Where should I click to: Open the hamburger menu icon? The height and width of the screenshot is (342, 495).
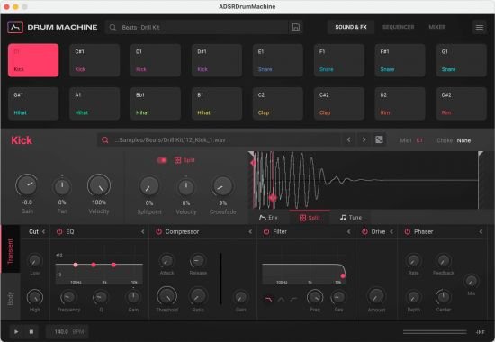(x=479, y=27)
